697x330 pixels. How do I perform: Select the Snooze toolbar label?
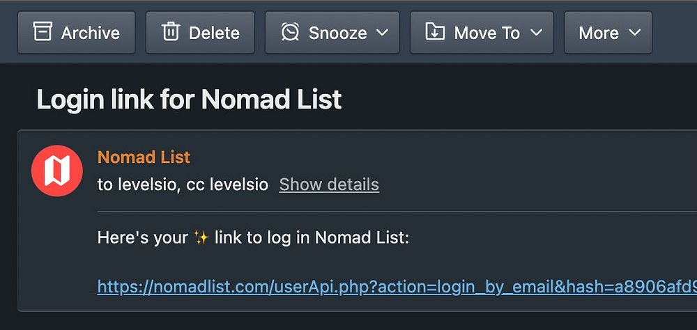[x=338, y=33]
